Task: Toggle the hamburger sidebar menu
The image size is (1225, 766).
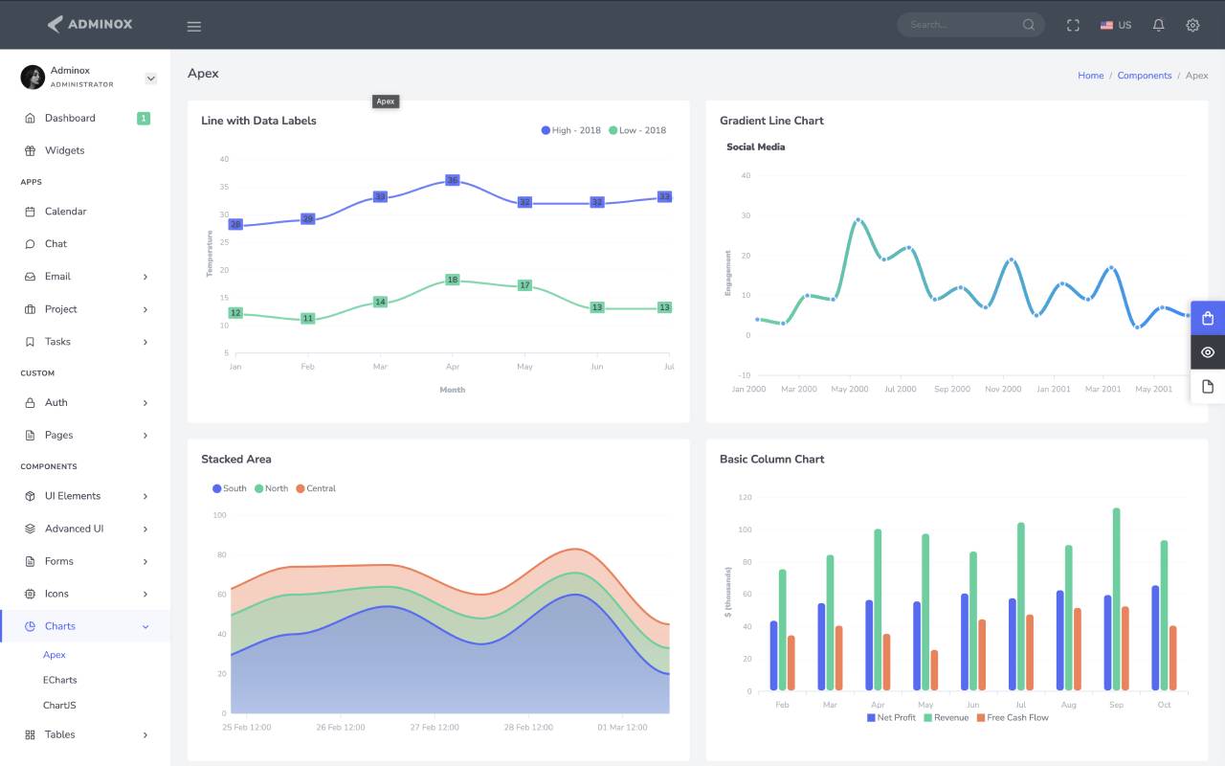Action: pyautogui.click(x=194, y=26)
